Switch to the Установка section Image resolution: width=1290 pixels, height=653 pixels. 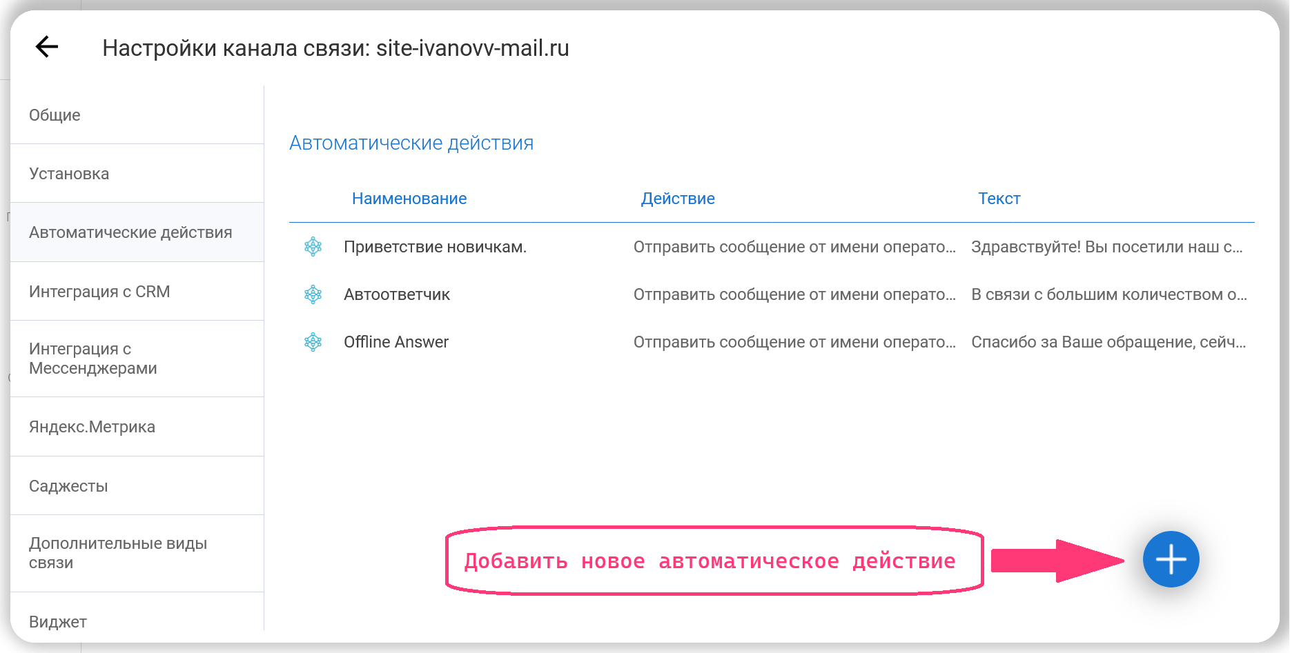click(x=69, y=174)
